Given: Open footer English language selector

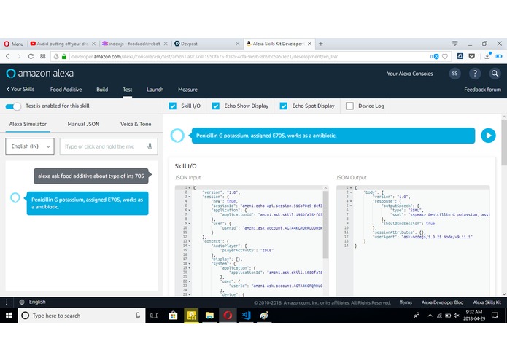Looking at the screenshot, I should (x=32, y=302).
